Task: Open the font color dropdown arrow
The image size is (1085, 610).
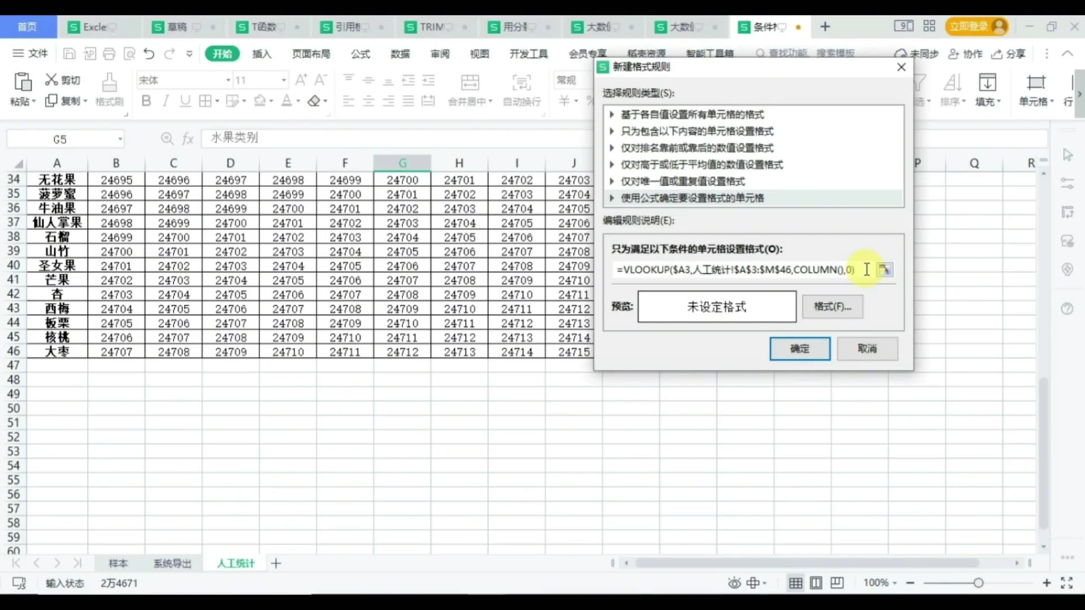Action: tap(298, 102)
